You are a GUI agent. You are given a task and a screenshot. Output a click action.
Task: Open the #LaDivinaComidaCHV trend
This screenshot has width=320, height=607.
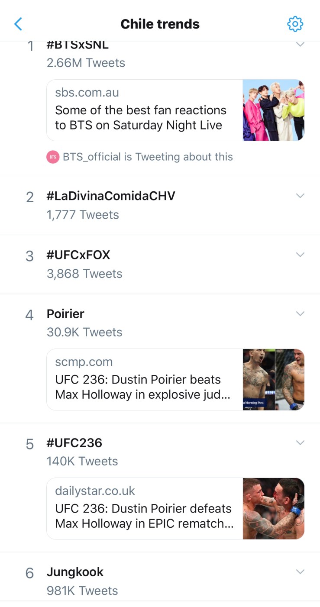111,196
